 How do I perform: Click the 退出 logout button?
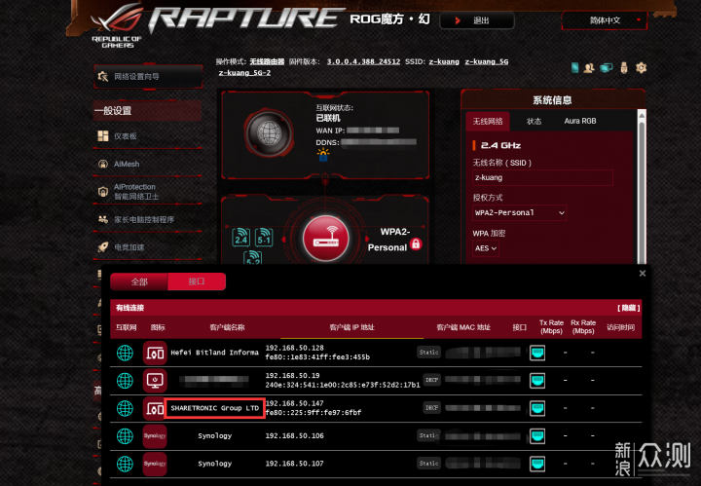[x=477, y=20]
